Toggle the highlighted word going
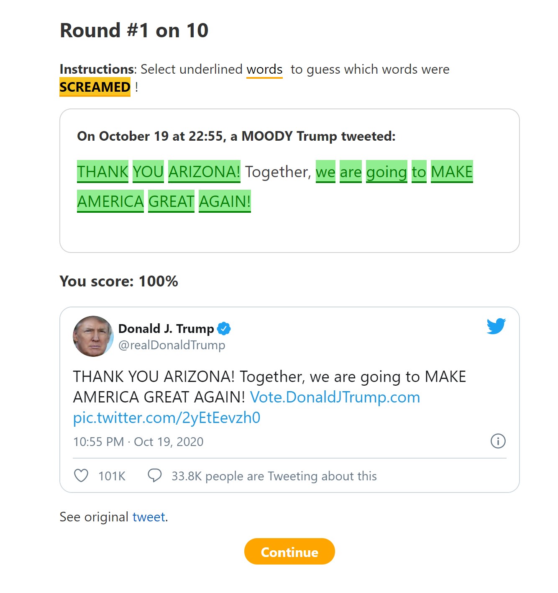Viewport: 558px width, 593px height. tap(387, 172)
